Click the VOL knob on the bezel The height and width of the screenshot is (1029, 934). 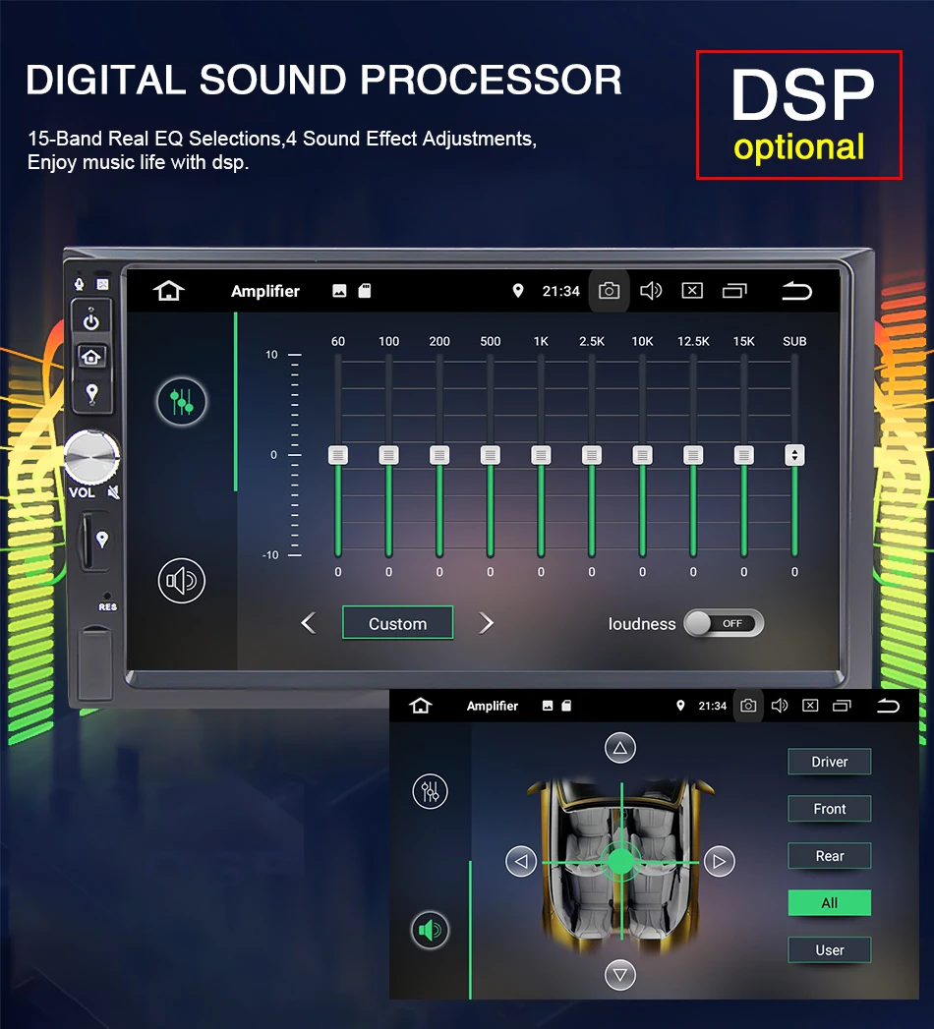[x=91, y=457]
